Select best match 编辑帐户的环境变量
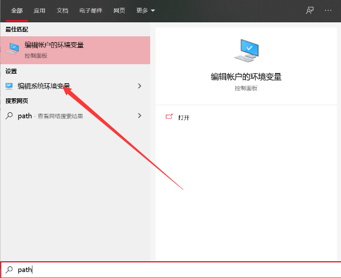Viewport: 341px width, 278px height. (75, 50)
